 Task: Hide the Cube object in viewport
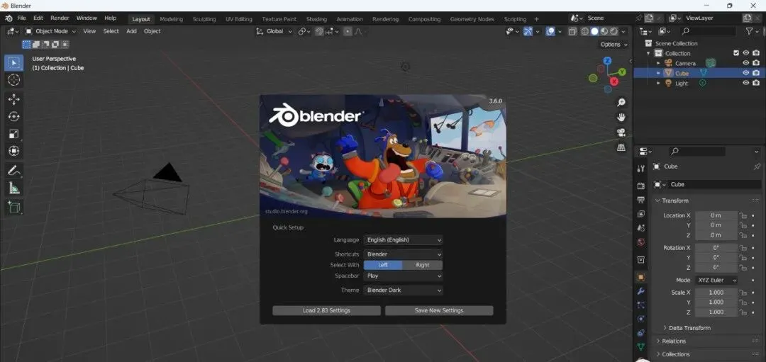[x=745, y=73]
